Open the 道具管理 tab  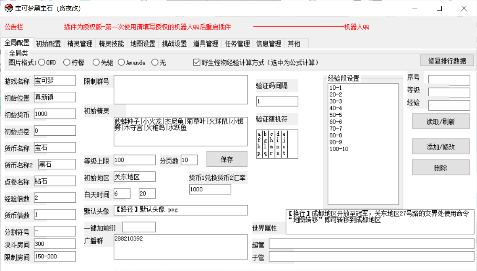point(205,43)
